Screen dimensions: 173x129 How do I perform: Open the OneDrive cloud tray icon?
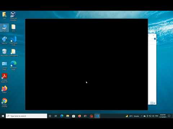point(145,116)
